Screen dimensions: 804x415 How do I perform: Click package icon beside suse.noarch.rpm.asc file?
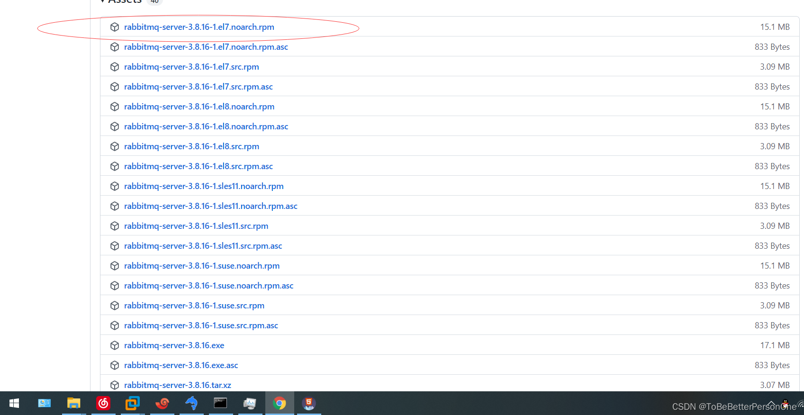pos(115,286)
